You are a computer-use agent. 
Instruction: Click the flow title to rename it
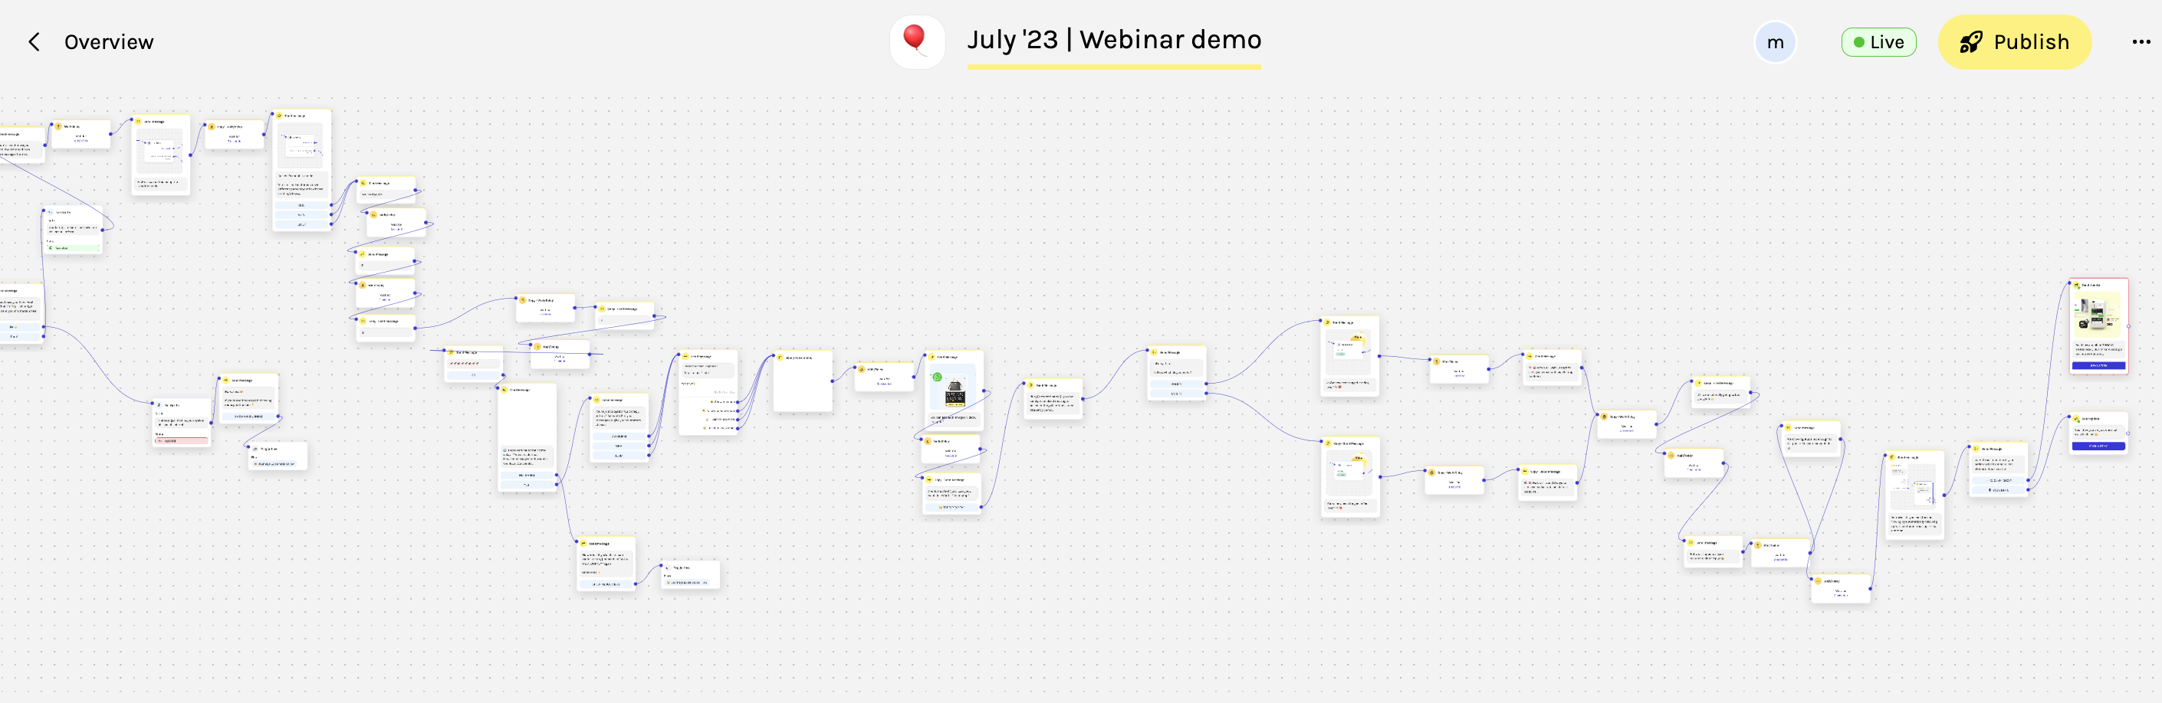click(x=1114, y=38)
